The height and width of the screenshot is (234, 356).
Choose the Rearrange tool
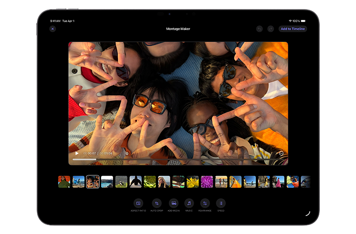[205, 203]
